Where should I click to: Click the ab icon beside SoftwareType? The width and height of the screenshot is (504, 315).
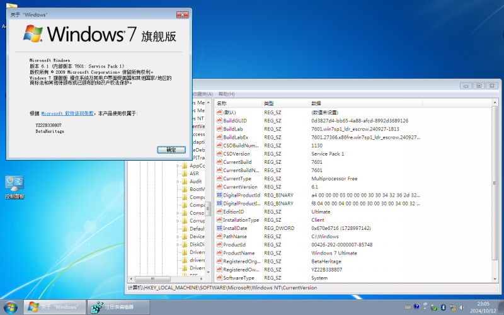pos(219,278)
